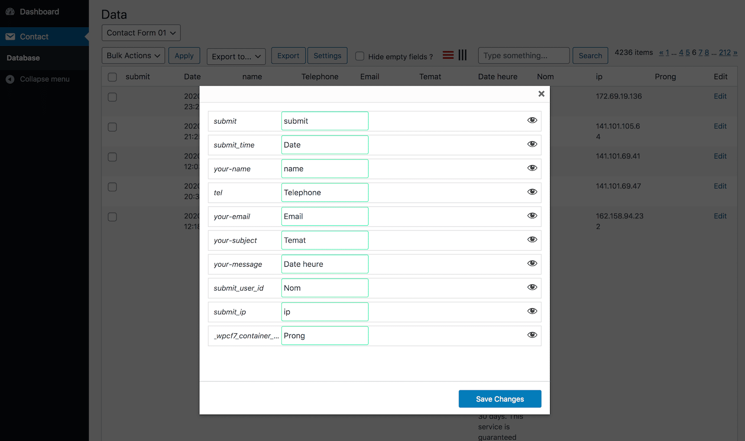
Task: Select the checkbox on the first table row
Action: point(112,97)
